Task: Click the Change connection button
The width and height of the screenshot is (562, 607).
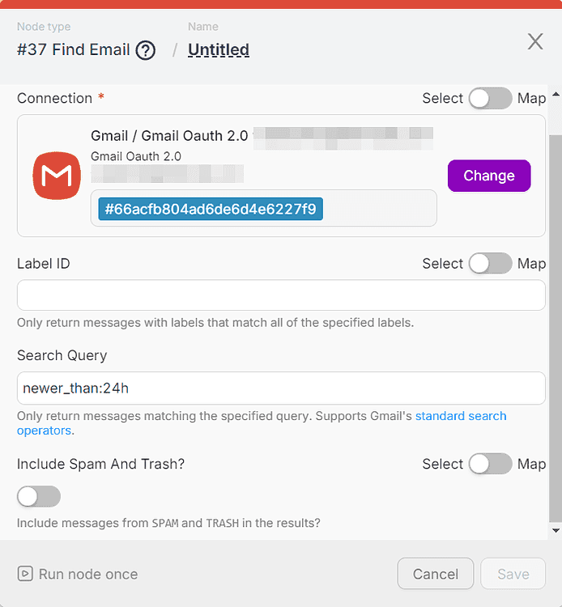Action: [x=489, y=176]
